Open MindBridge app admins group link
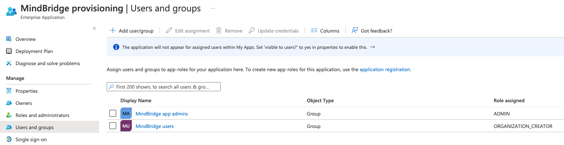564x145 pixels. click(x=161, y=114)
